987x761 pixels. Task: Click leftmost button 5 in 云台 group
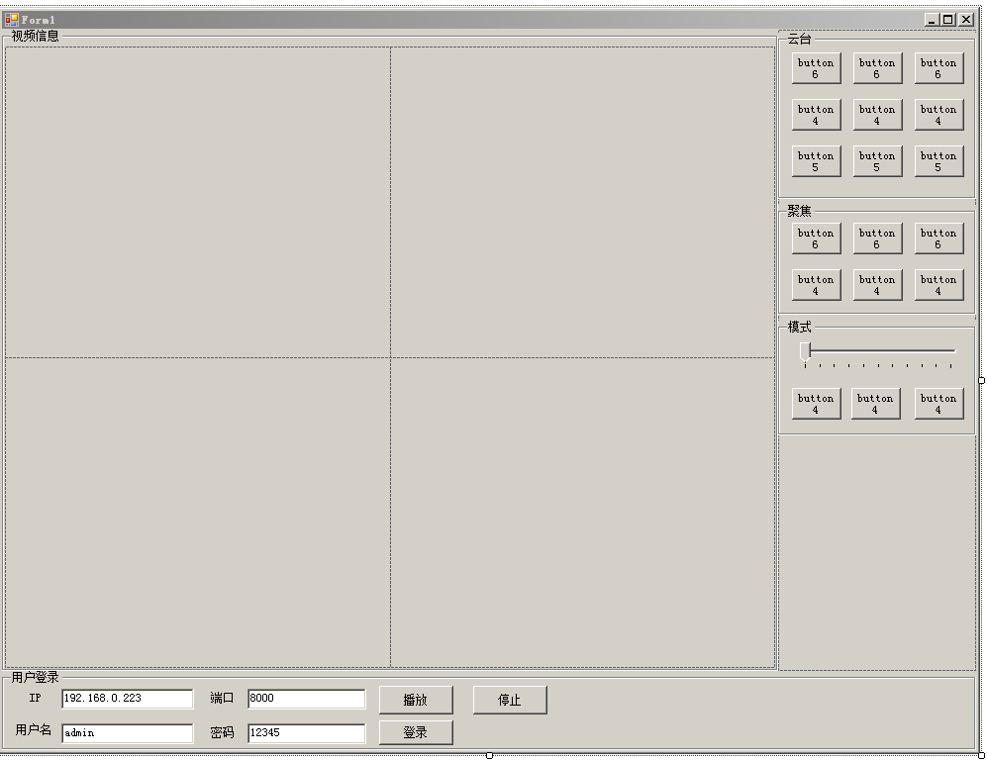click(x=816, y=161)
